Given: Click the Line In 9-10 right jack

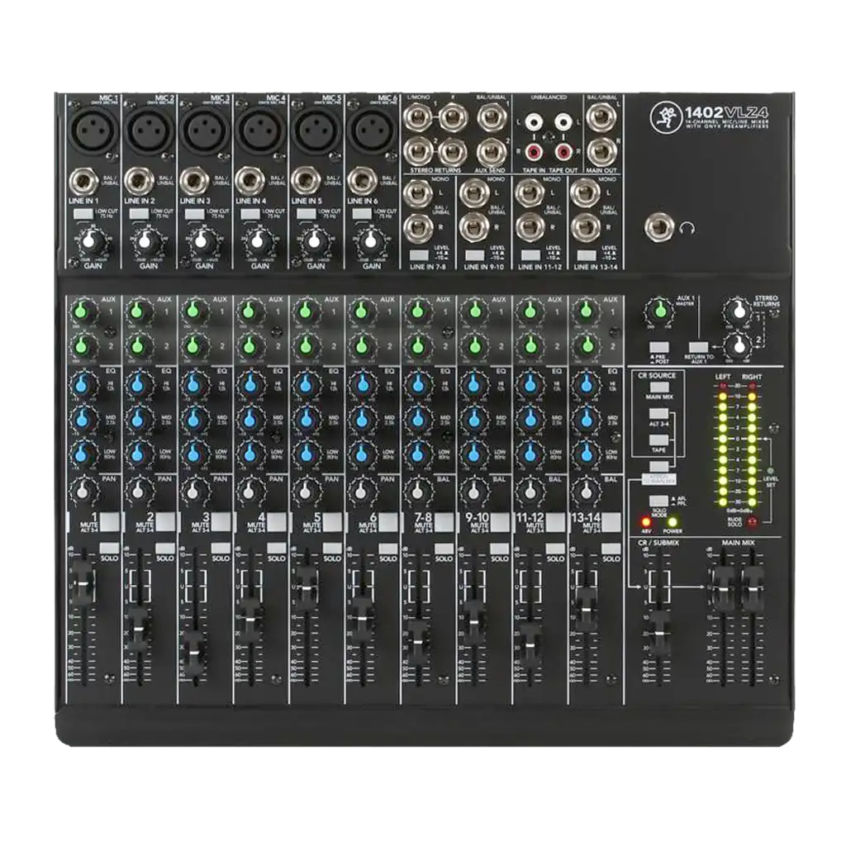Looking at the screenshot, I should click(x=474, y=227).
